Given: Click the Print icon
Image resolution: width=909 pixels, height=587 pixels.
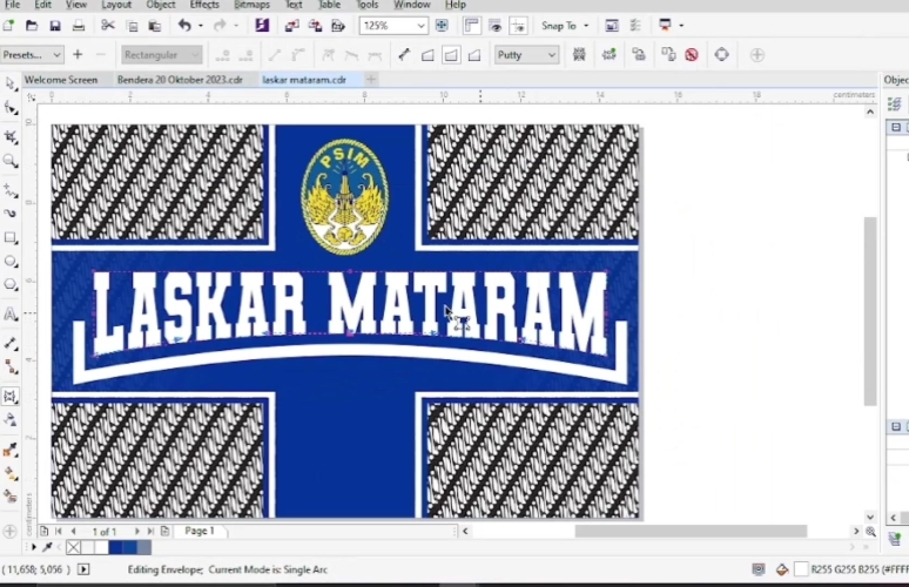Looking at the screenshot, I should pyautogui.click(x=78, y=26).
